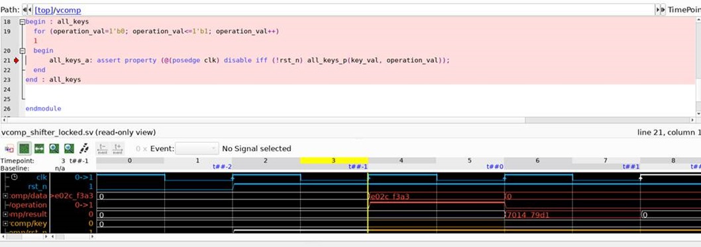Screen dimensions: 701x247
Task: Click the red breakpoint arrow at line 21
Action: [x=17, y=60]
